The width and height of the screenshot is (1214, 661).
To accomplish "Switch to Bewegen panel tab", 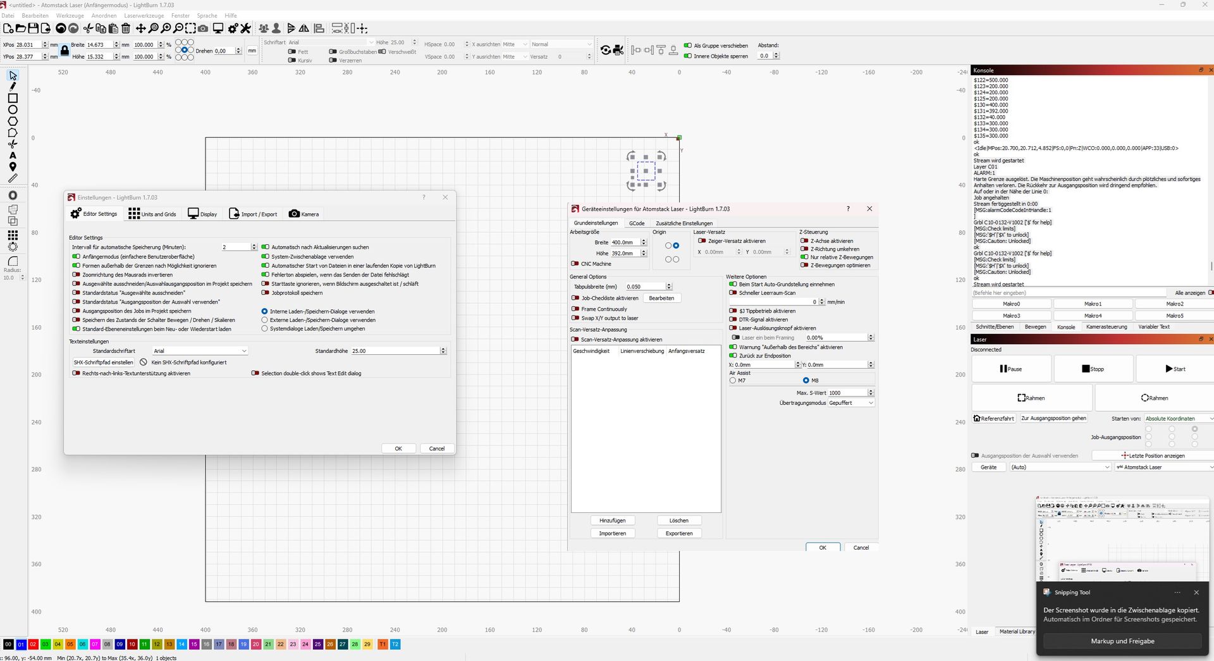I will [1035, 327].
